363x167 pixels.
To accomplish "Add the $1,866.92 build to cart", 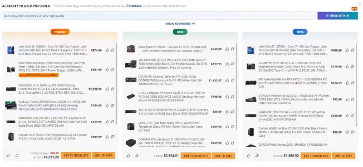I will coord(343,156).
